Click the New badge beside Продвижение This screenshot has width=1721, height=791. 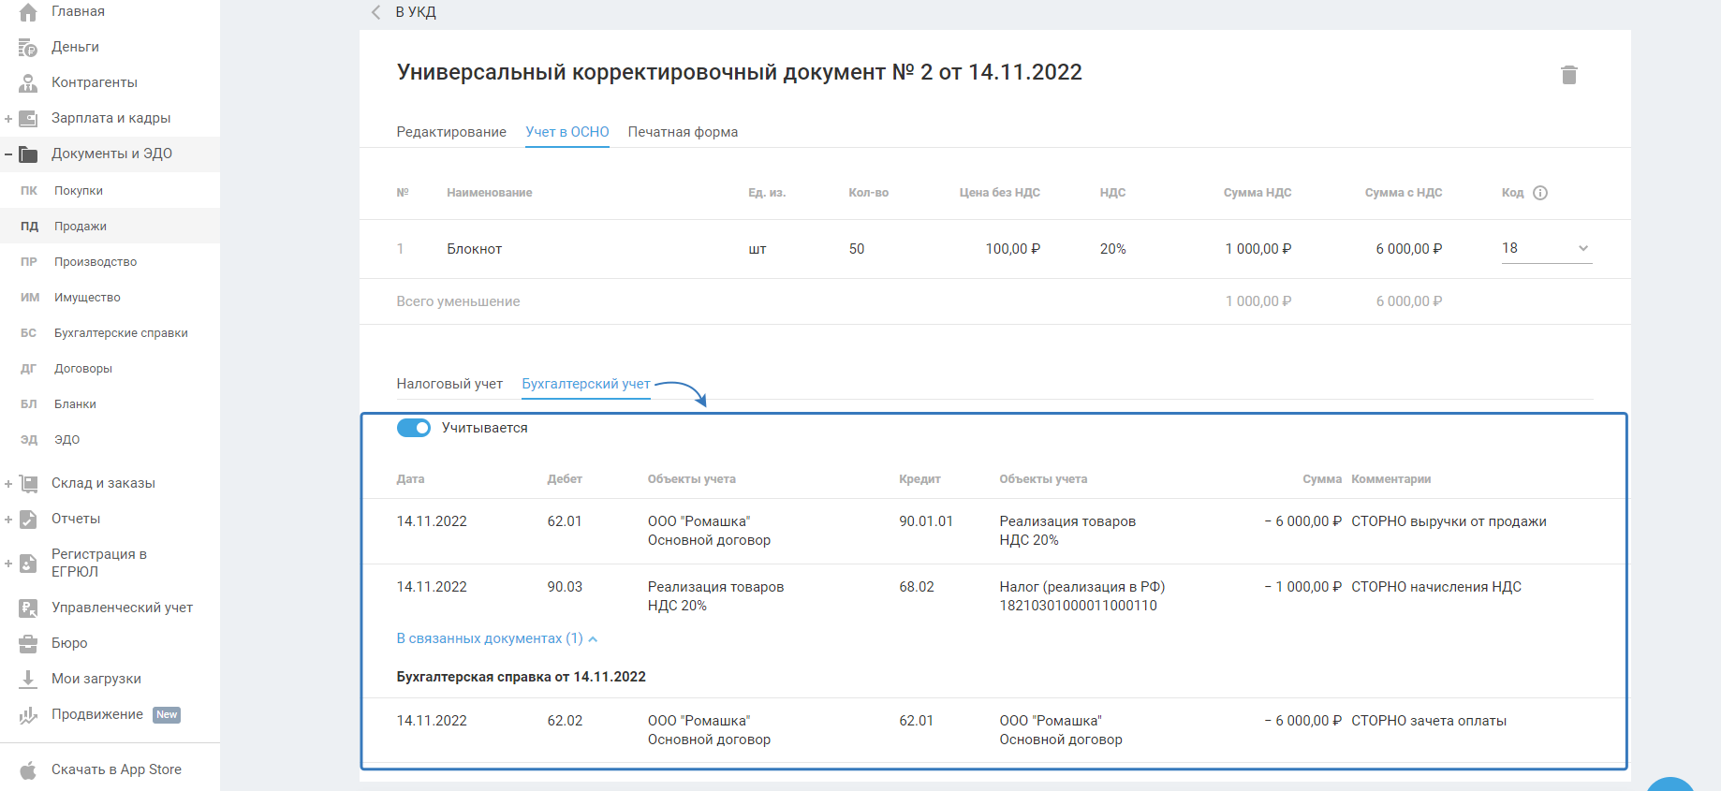click(167, 715)
